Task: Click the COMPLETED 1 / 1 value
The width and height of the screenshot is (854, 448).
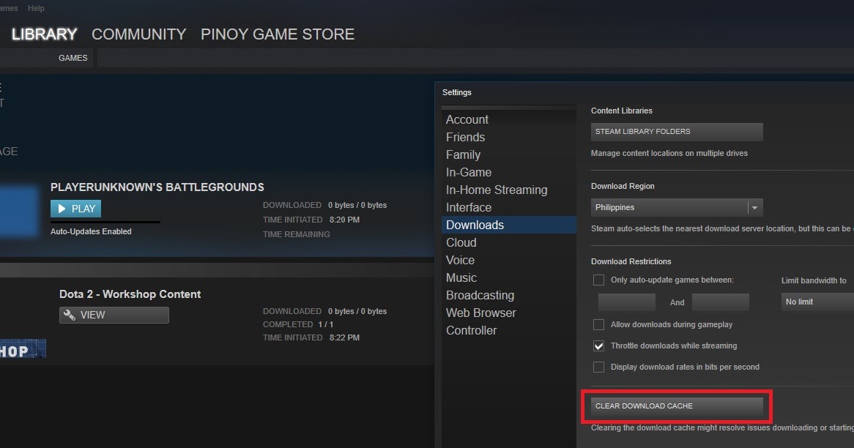Action: point(326,324)
